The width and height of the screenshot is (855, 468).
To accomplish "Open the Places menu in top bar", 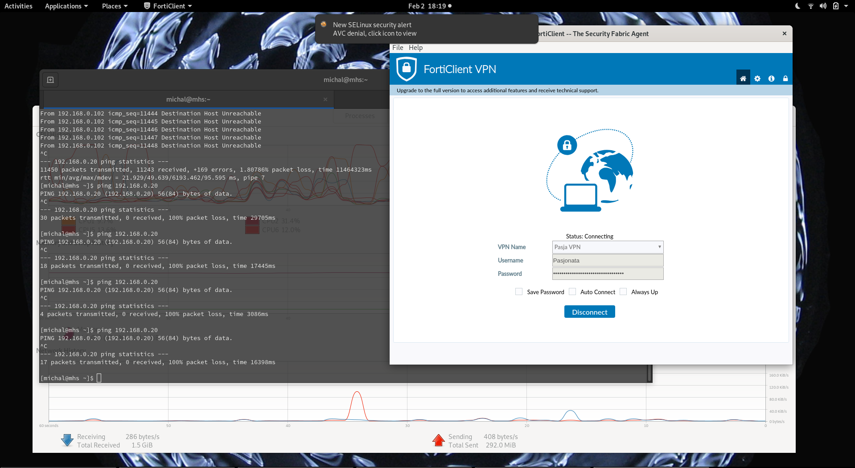I will 115,6.
